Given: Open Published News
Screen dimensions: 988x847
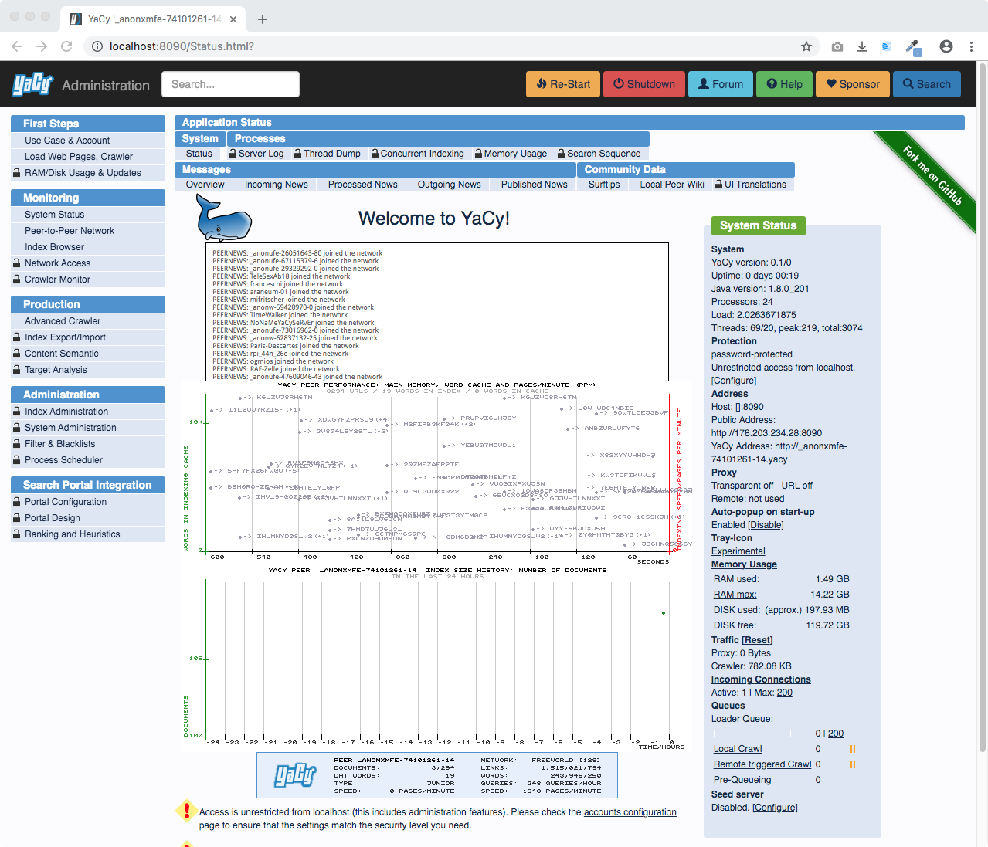Looking at the screenshot, I should (x=534, y=185).
